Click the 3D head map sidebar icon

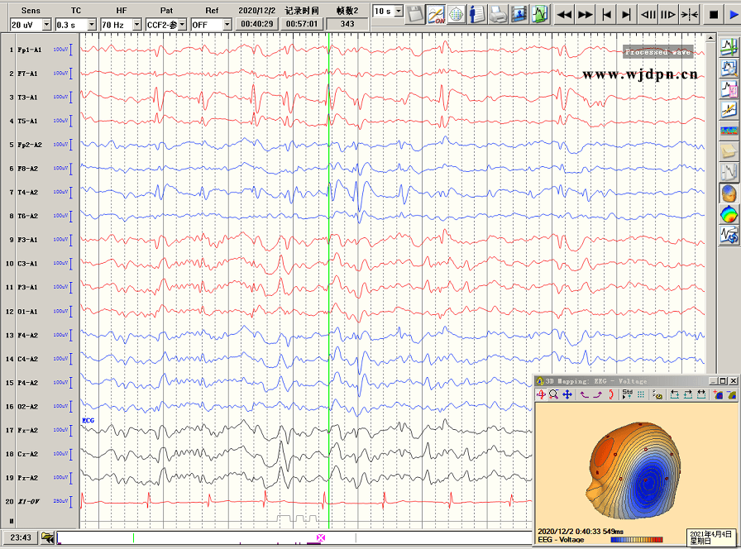click(x=729, y=193)
